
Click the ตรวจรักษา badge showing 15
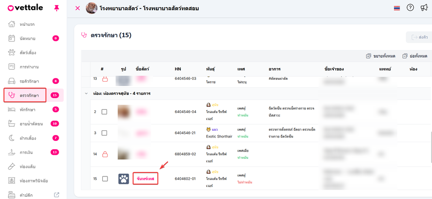(x=55, y=95)
